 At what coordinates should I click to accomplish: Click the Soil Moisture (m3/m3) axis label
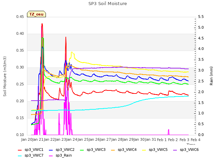point(5,76)
